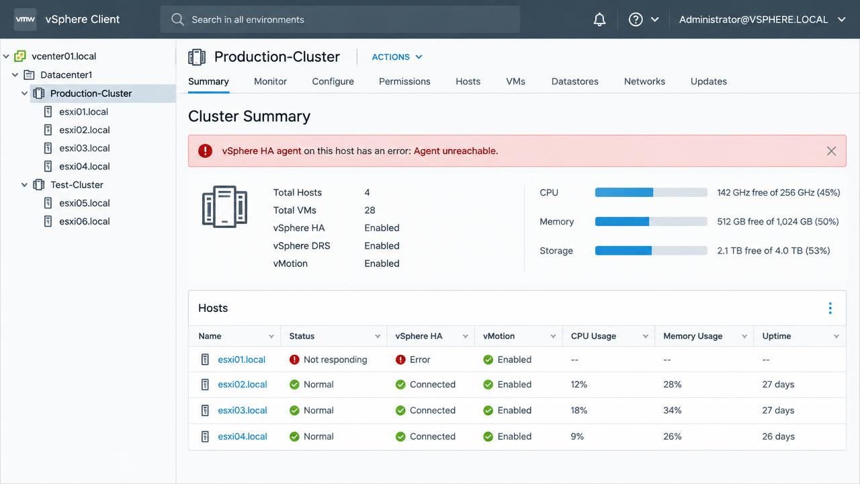Click green Normal status icon for esxi03.local
860x484 pixels.
tap(294, 410)
